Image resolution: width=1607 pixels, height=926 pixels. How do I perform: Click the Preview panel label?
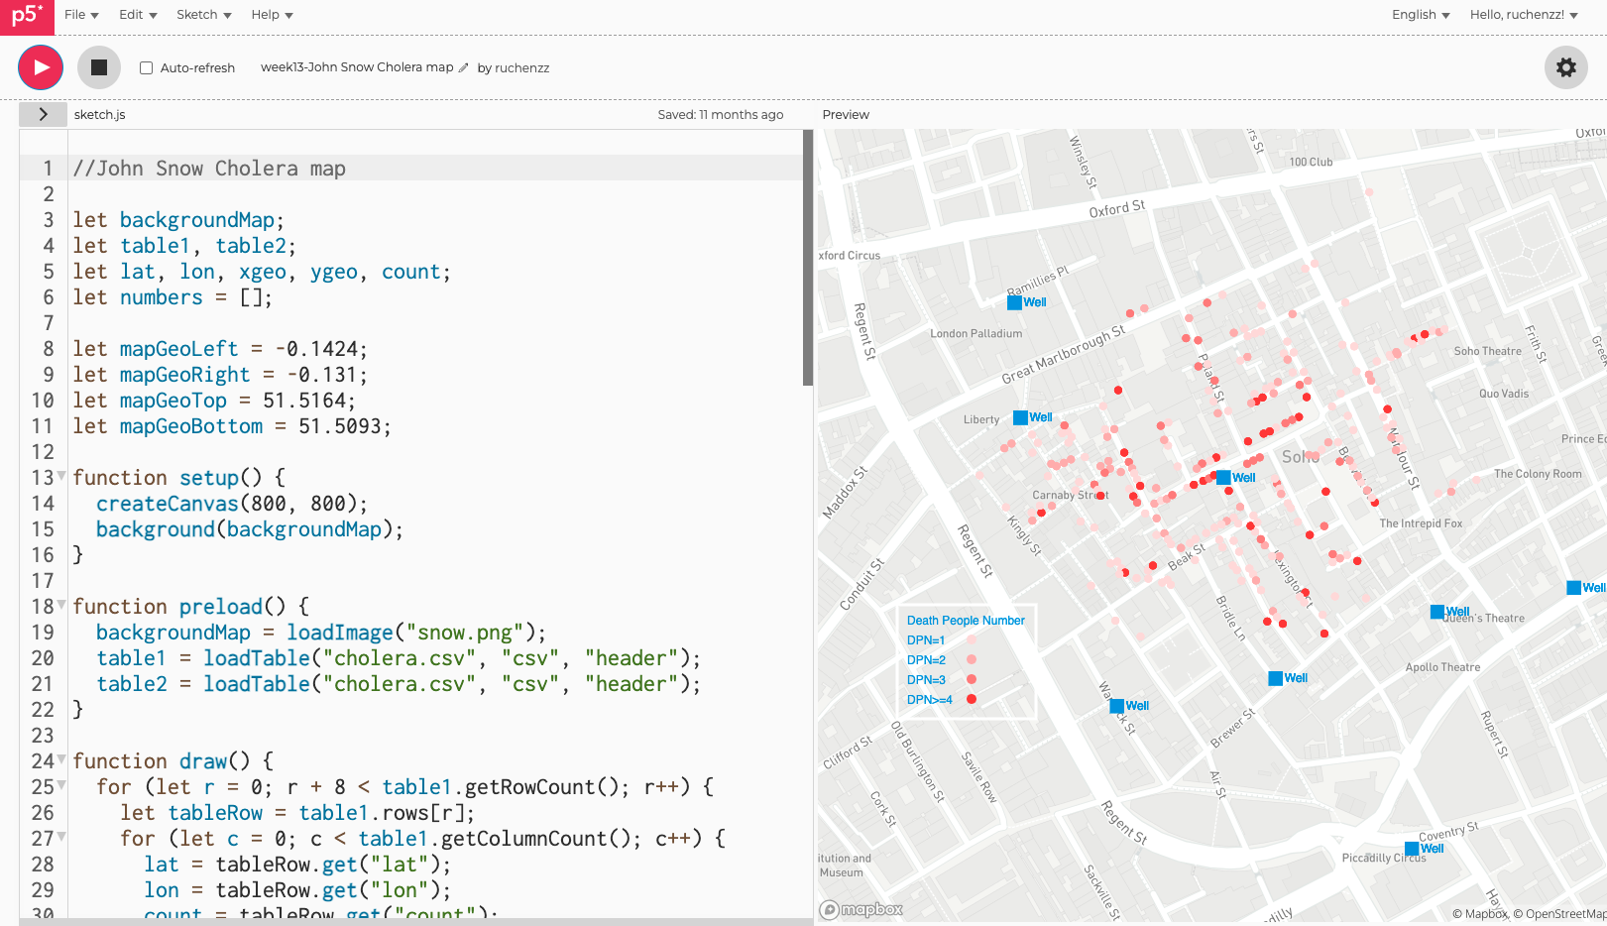[x=846, y=114]
